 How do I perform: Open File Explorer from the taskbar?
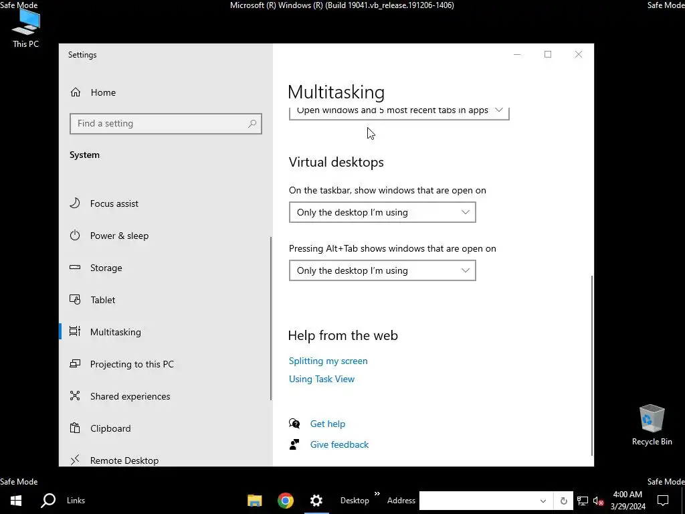255,501
